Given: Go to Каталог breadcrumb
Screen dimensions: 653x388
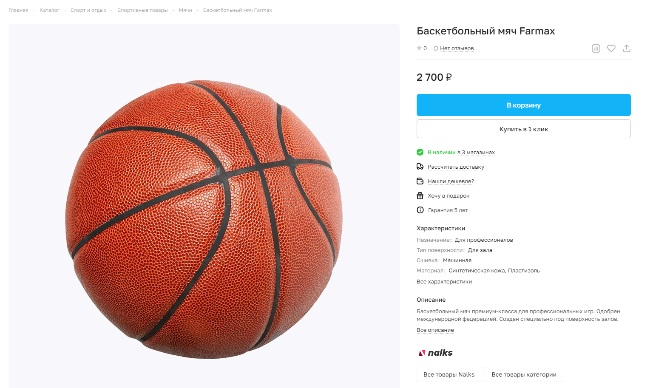Looking at the screenshot, I should tap(49, 10).
